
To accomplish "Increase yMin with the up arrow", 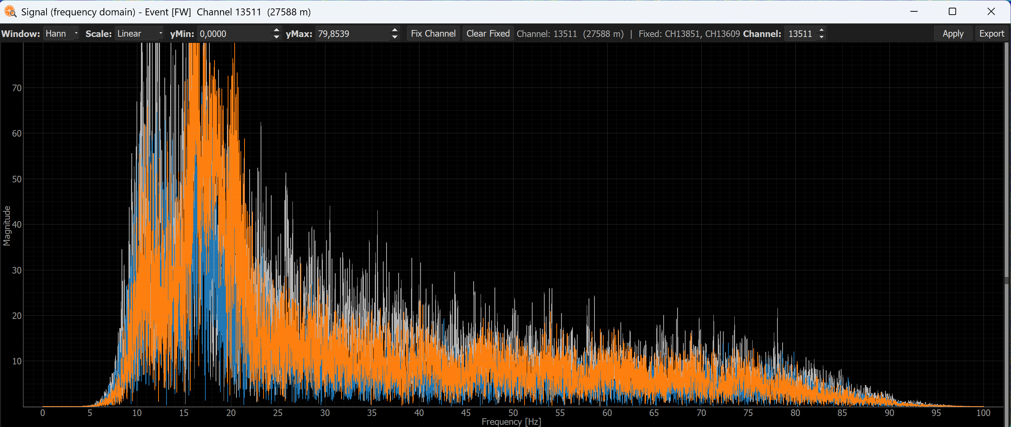I will click(277, 30).
